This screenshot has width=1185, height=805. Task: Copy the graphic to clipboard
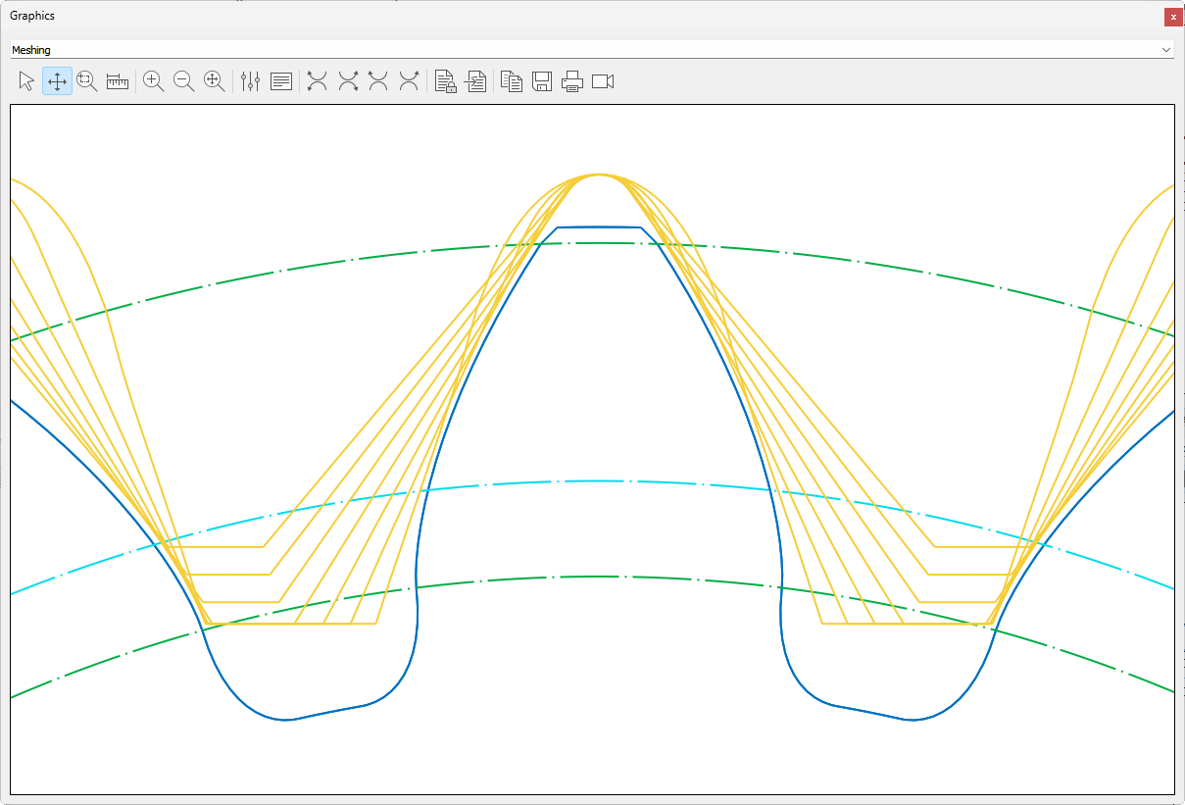coord(511,81)
